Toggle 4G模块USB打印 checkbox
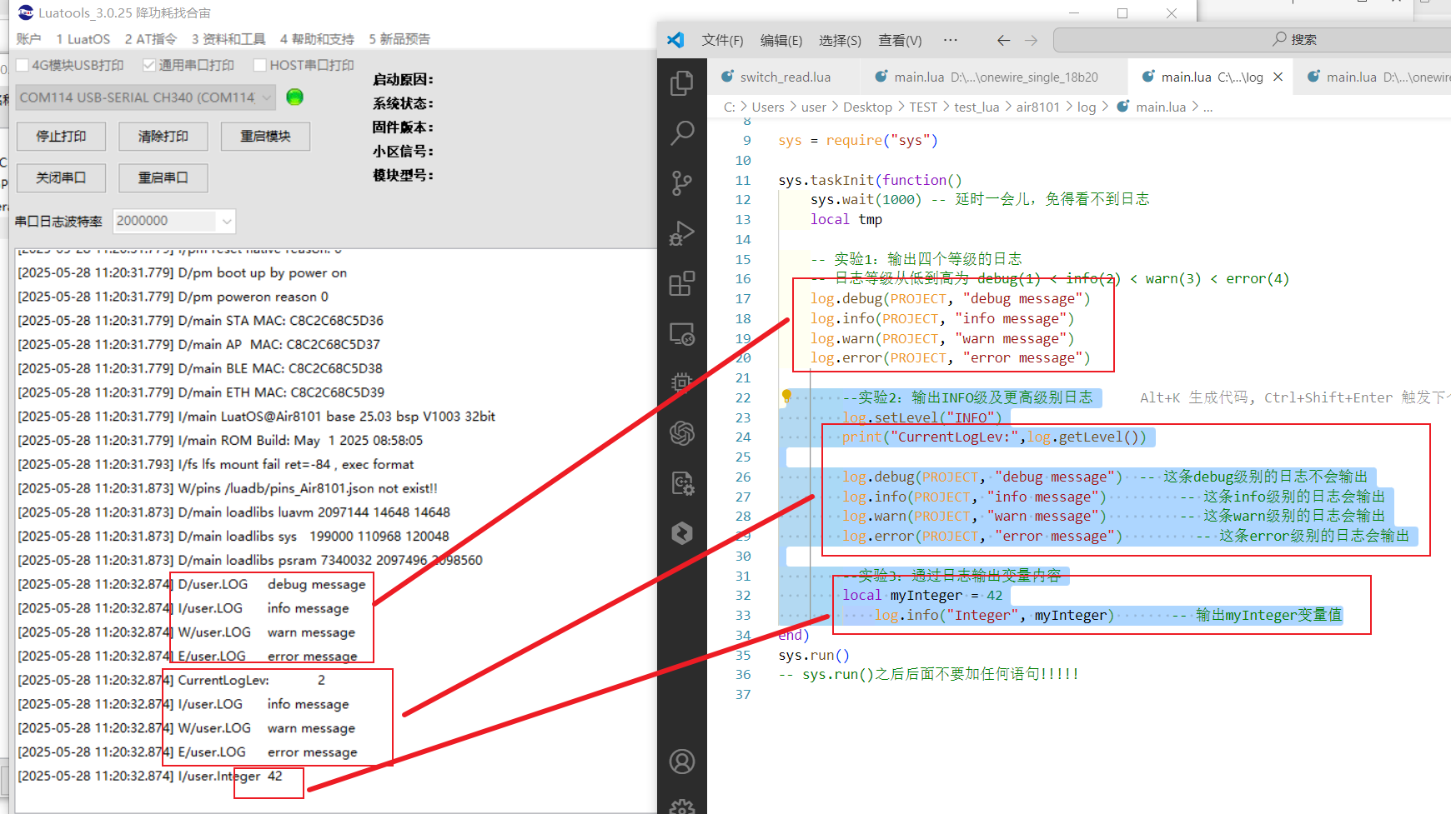Viewport: 1451px width, 814px height. pos(23,65)
